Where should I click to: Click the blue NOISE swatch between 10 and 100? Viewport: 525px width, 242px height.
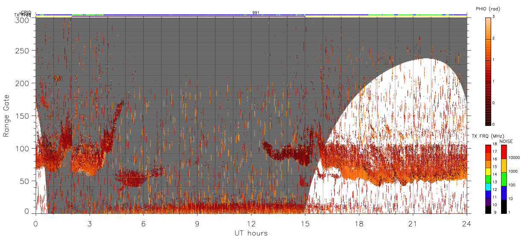[x=504, y=193]
